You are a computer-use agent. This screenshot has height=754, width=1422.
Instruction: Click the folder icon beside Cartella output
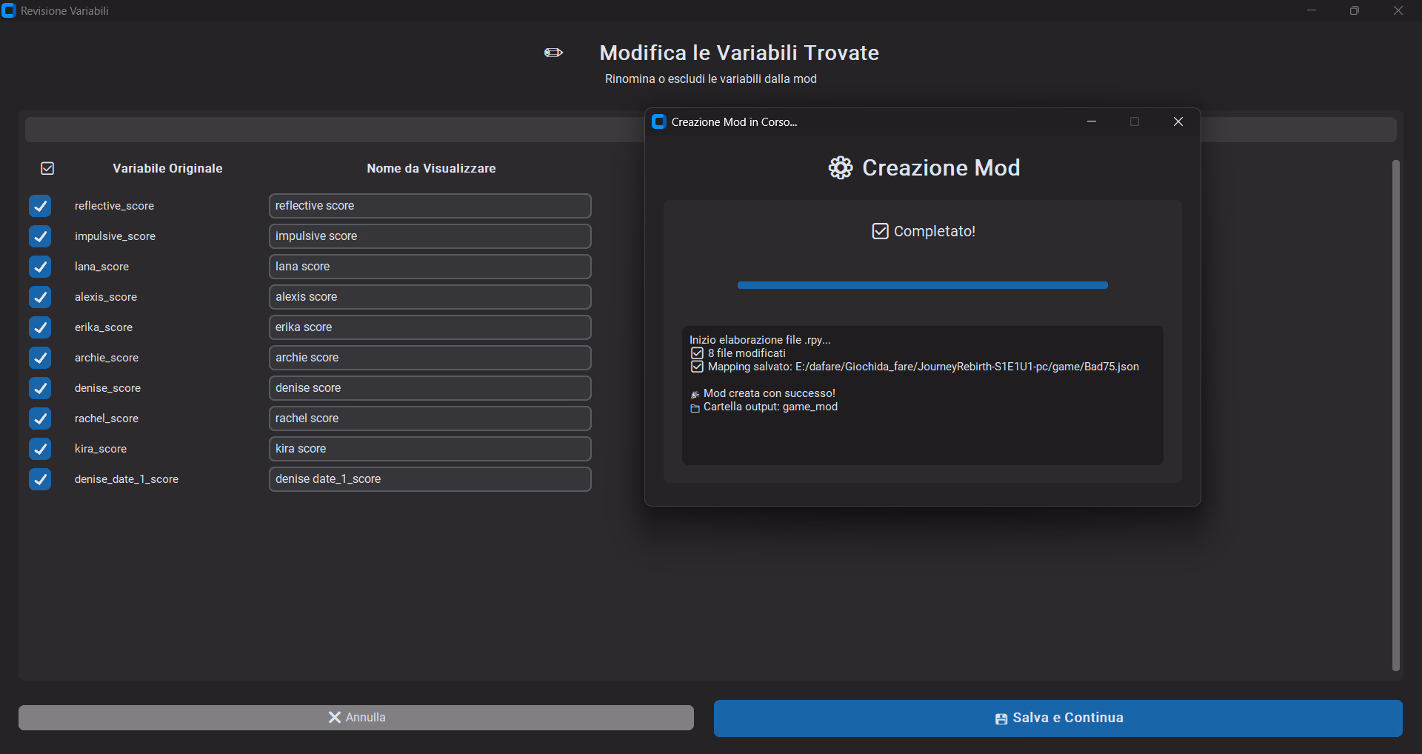[x=695, y=408]
